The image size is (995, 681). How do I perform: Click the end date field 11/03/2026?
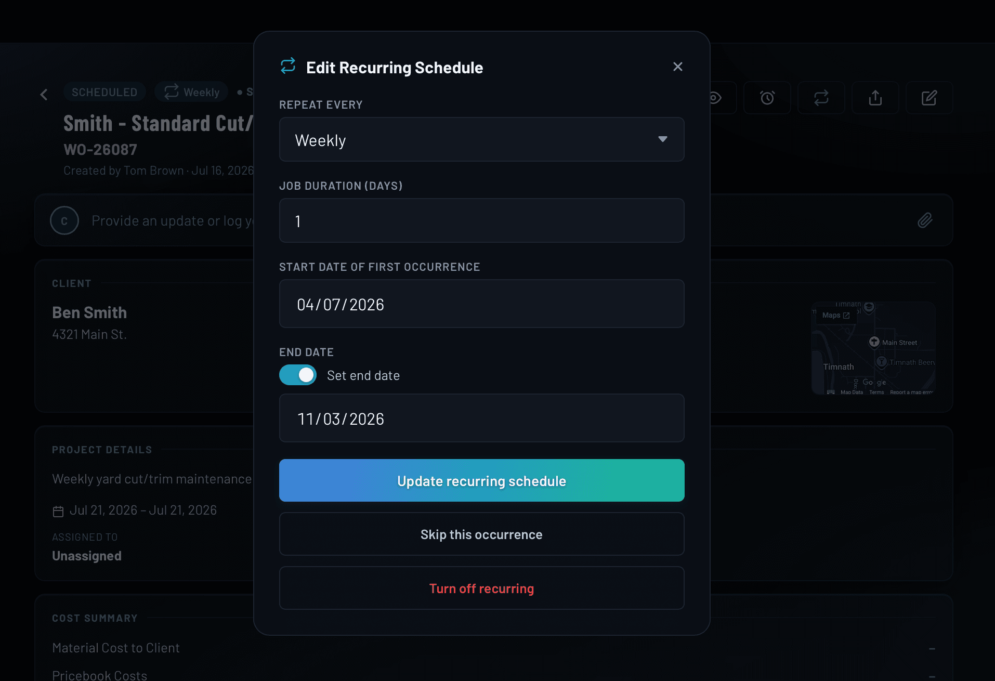481,418
